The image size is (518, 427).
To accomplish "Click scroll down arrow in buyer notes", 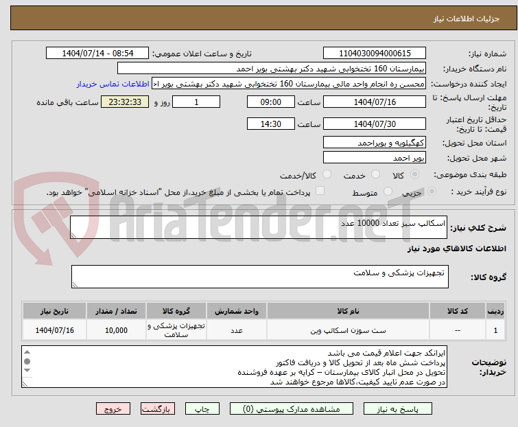I will point(27,371).
